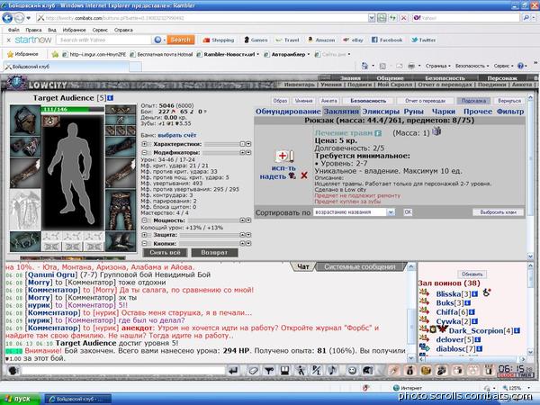Move Защита section down with arrow
The height and width of the screenshot is (405, 540).
248,235
